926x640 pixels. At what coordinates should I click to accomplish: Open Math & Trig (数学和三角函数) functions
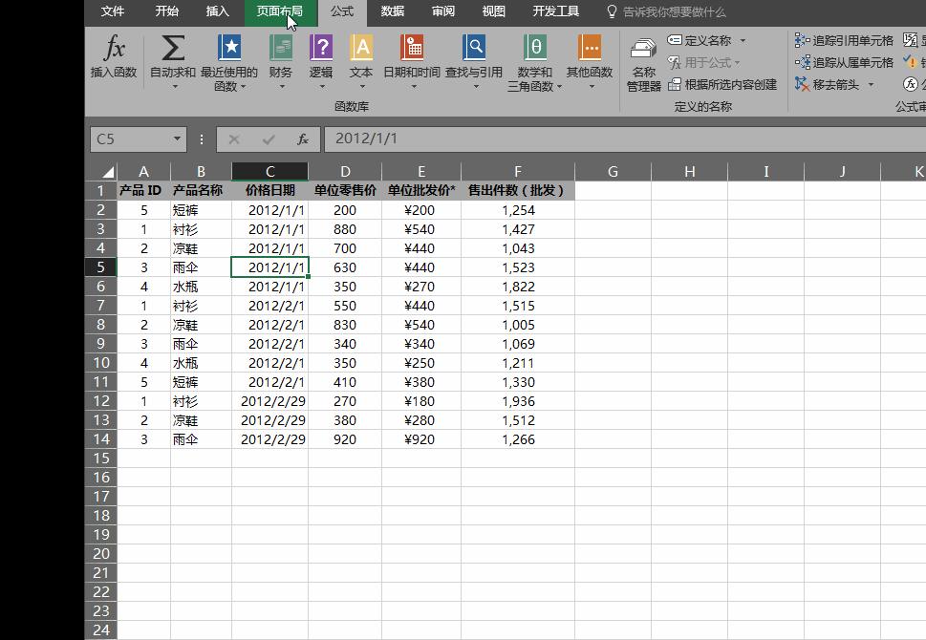[x=535, y=63]
